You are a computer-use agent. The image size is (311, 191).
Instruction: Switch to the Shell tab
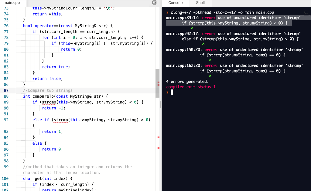tap(200, 3)
